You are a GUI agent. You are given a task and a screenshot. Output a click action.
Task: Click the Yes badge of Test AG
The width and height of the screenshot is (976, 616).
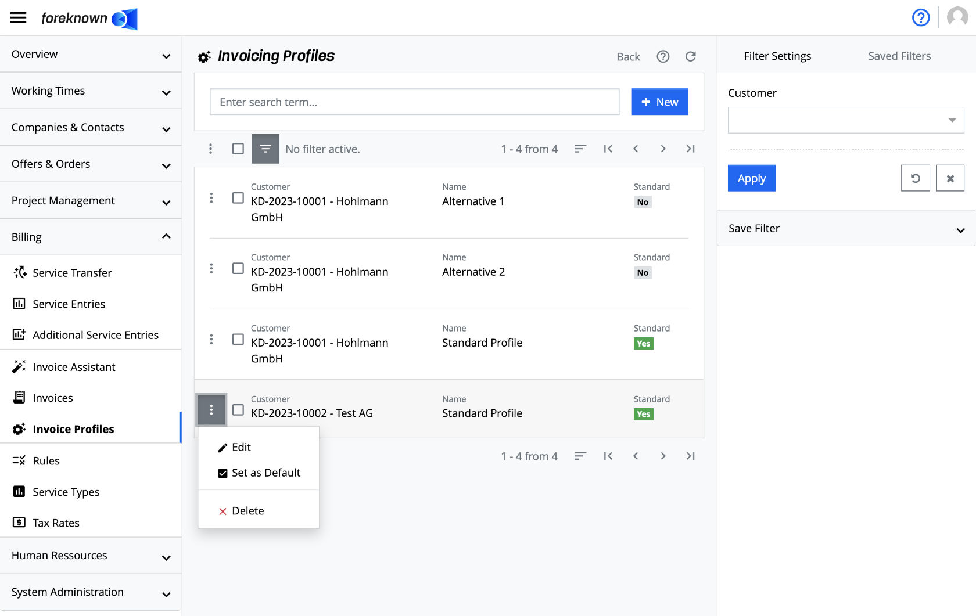pyautogui.click(x=643, y=414)
